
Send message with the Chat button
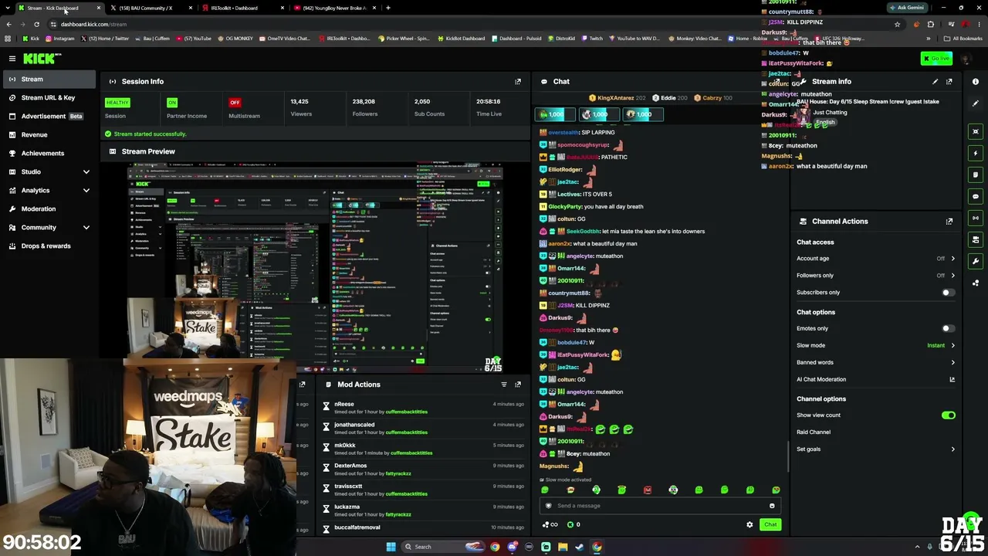pyautogui.click(x=770, y=525)
